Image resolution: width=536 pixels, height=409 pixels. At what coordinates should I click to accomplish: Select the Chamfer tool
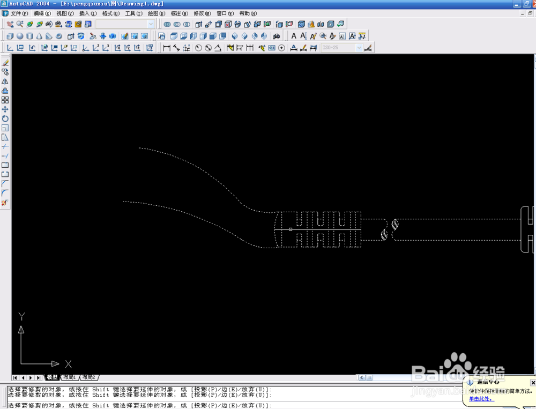5,184
